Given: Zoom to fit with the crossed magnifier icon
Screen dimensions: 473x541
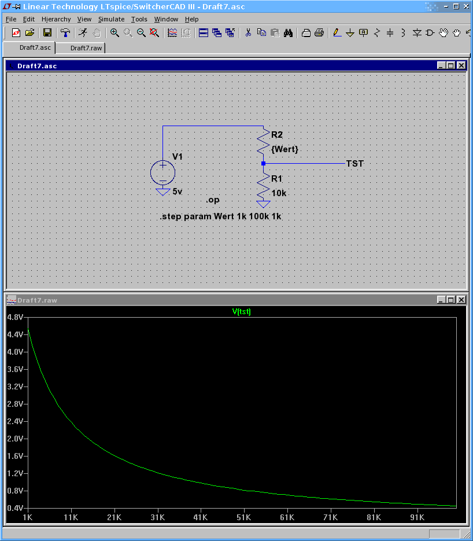Looking at the screenshot, I should [x=154, y=33].
